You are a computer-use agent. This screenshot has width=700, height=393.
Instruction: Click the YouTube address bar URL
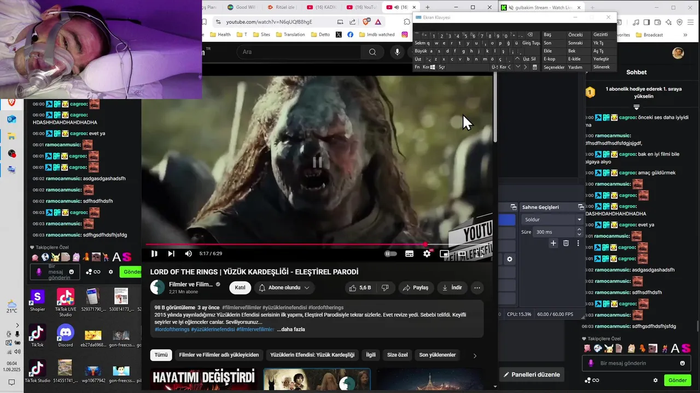(x=269, y=22)
